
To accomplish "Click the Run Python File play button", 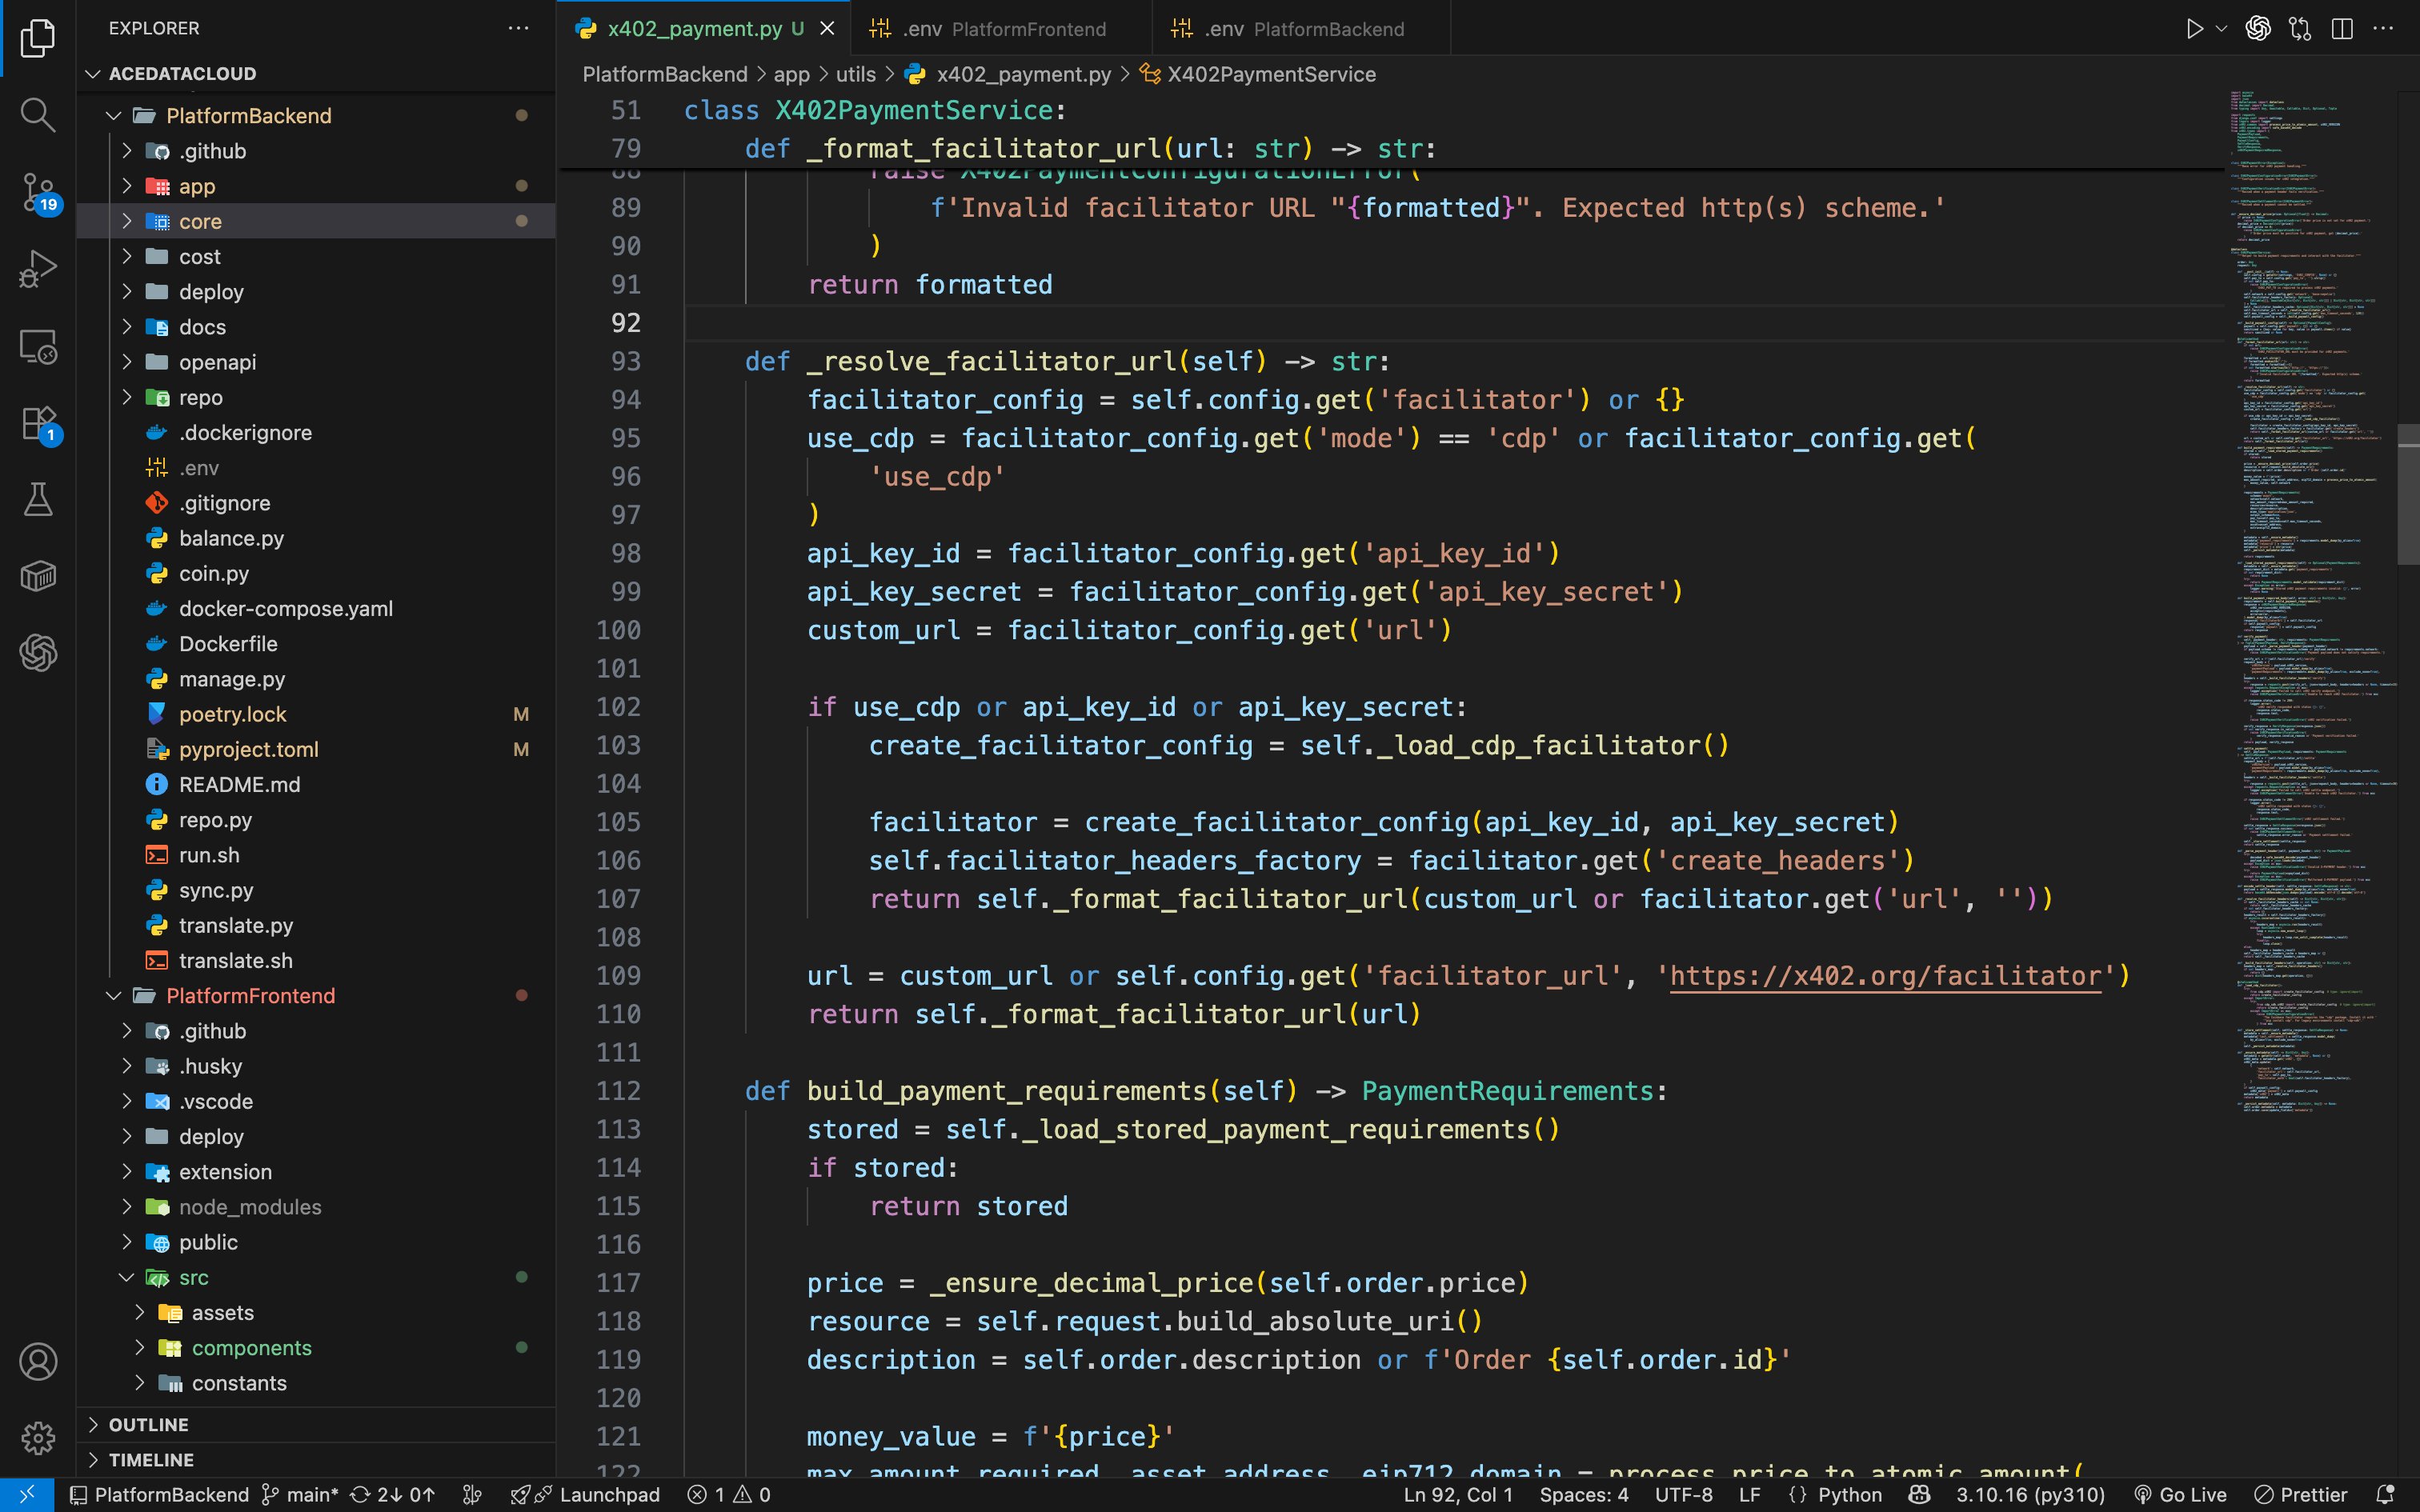I will (2194, 29).
